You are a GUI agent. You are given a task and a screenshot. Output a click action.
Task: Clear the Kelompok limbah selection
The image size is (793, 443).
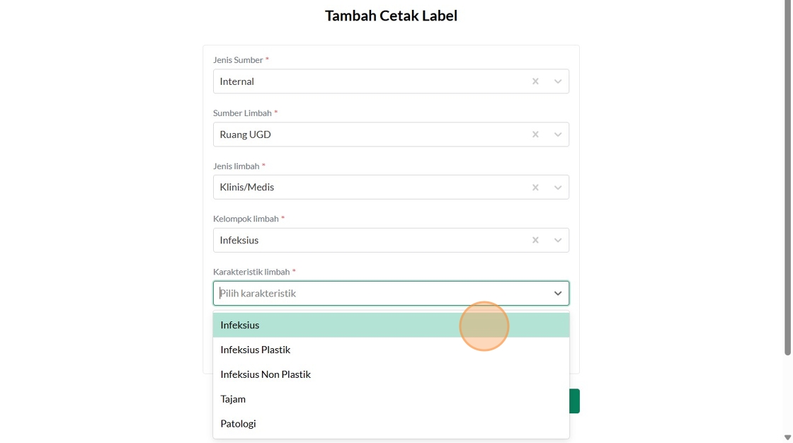(535, 241)
